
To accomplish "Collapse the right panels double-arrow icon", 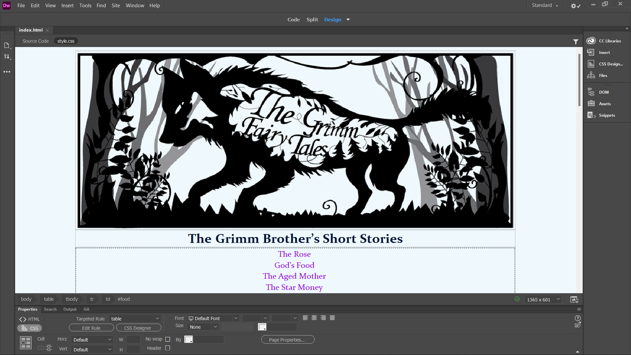I will coord(627,29).
